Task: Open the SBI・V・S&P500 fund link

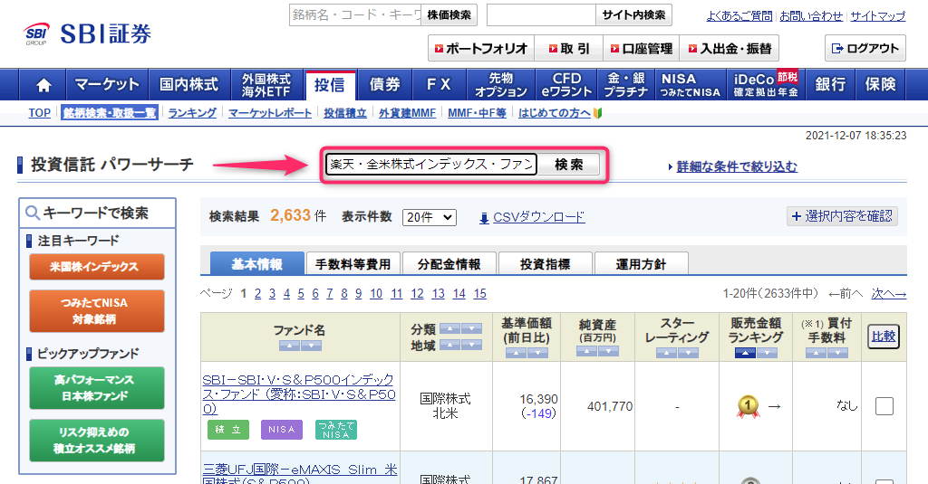Action: 299,394
